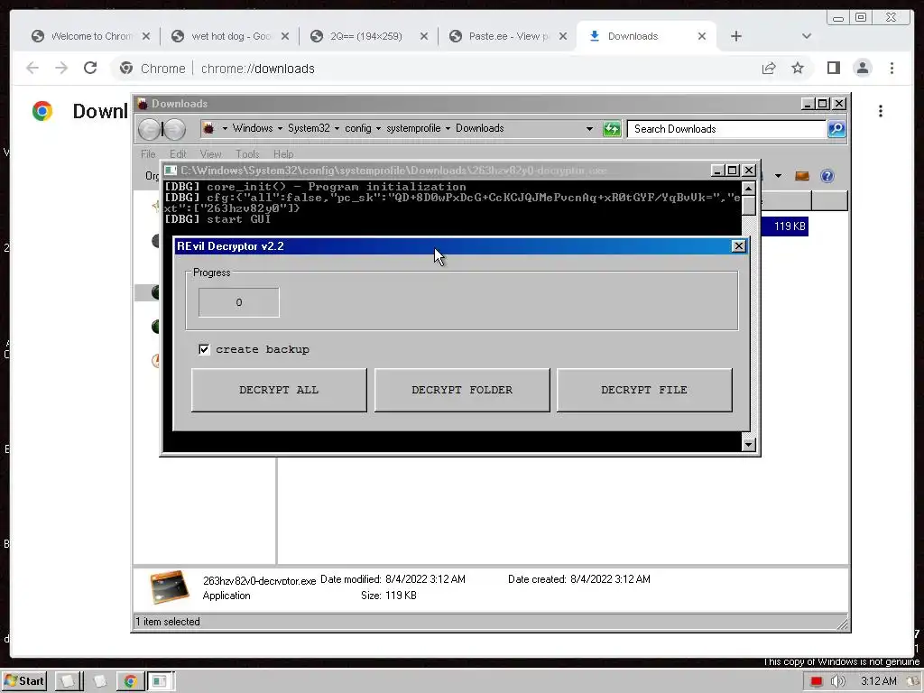924x693 pixels.
Task: Open Explorer views dropdown arrow
Action: (778, 176)
